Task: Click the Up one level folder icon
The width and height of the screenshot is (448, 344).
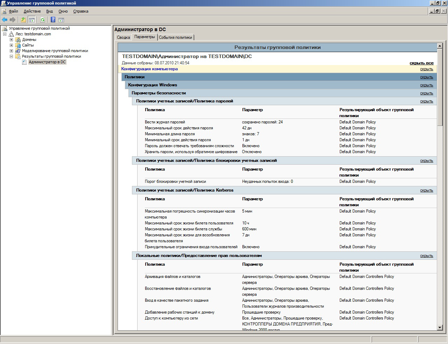Action: click(23, 20)
